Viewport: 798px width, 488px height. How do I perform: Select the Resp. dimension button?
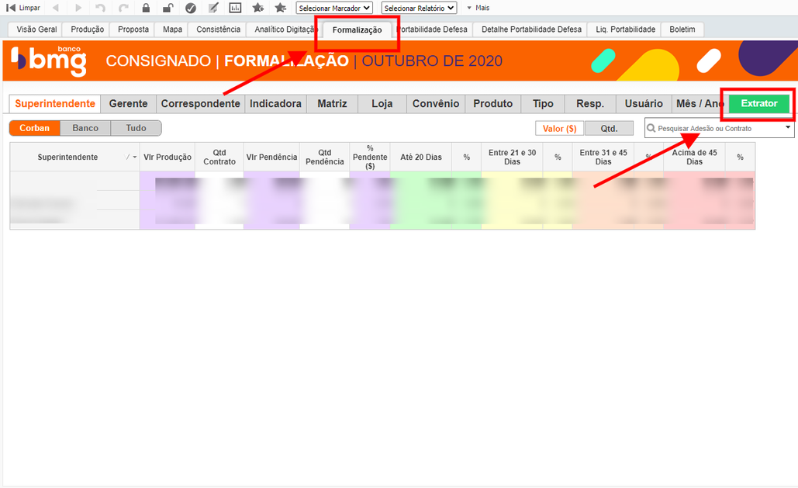tap(590, 104)
